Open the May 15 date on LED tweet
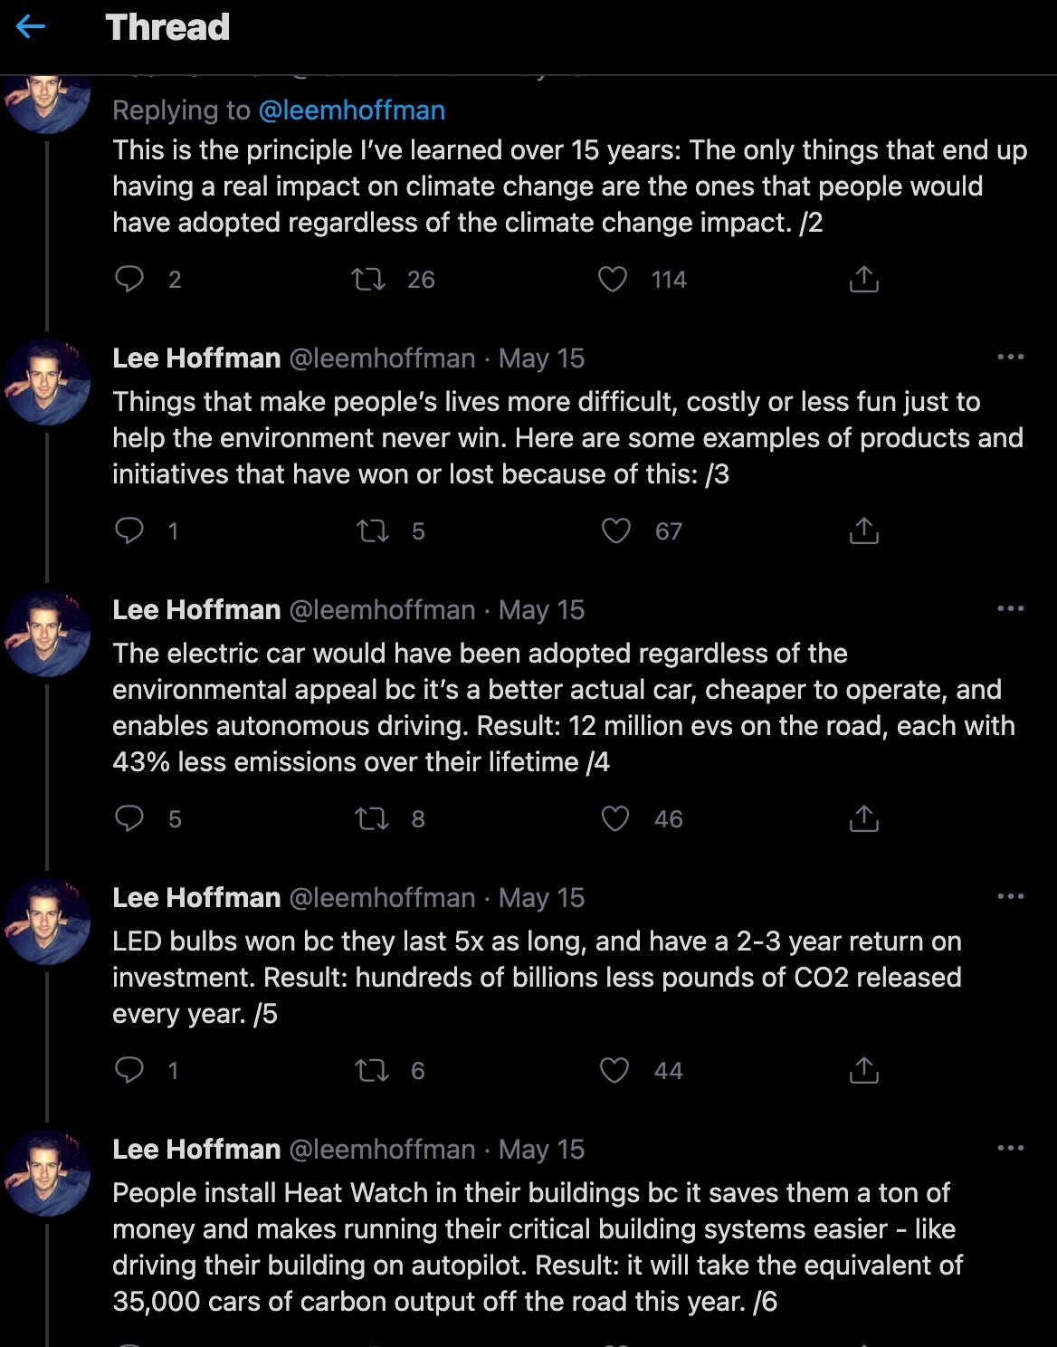 click(x=541, y=898)
